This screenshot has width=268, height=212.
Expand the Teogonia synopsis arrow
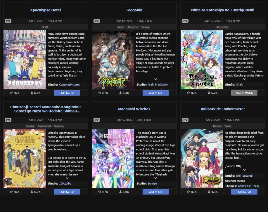click(x=156, y=79)
